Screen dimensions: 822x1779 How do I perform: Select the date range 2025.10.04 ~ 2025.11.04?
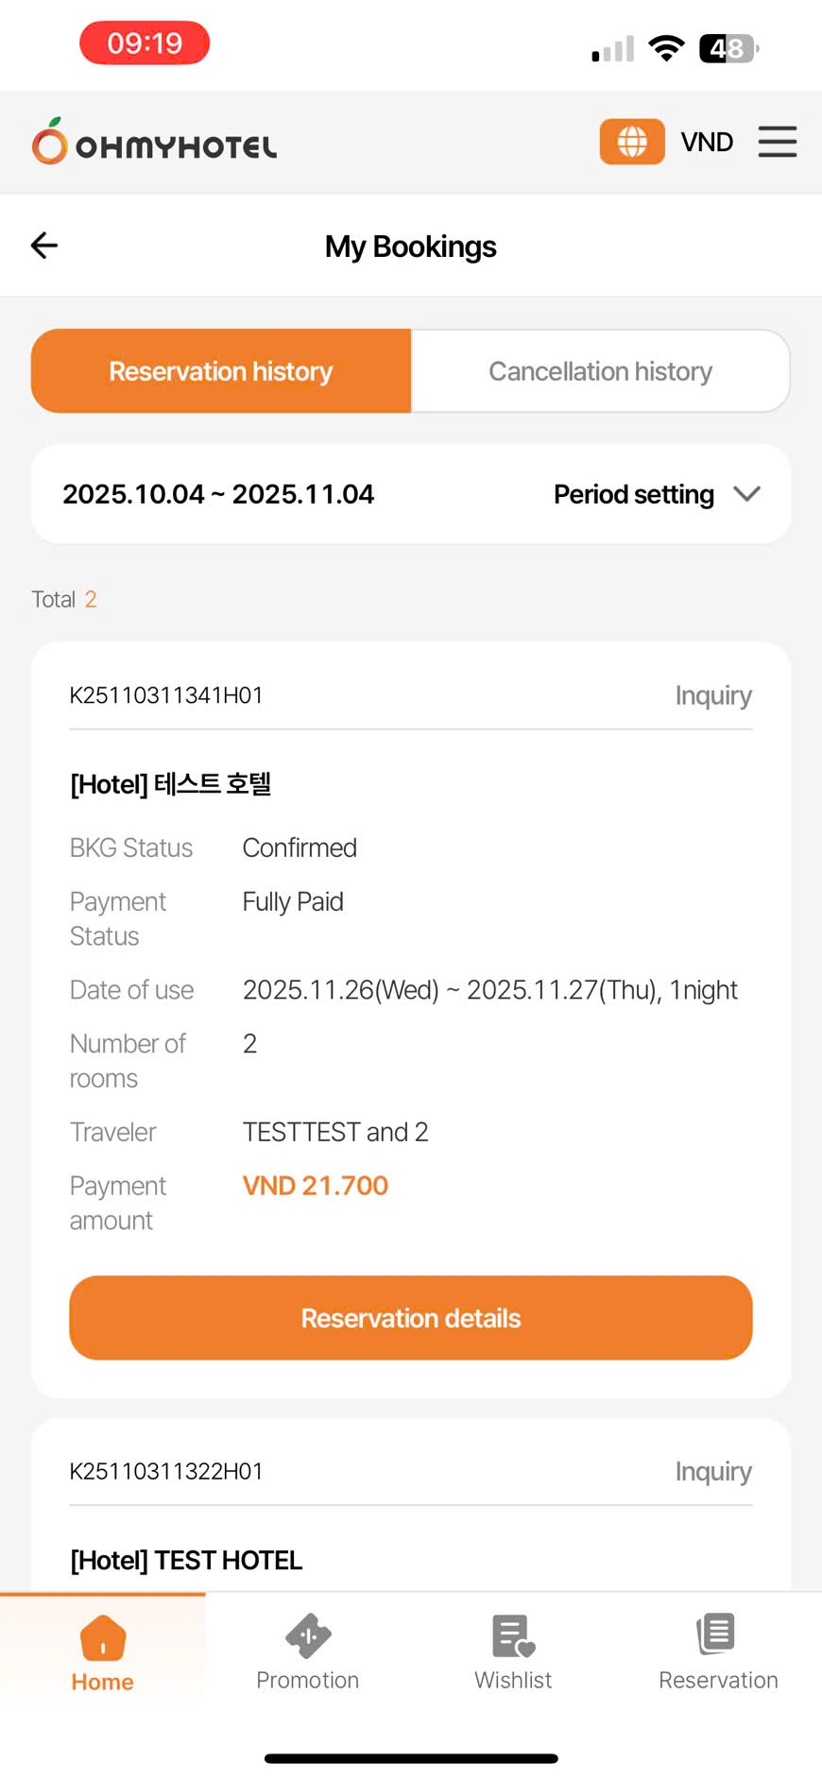click(x=218, y=494)
